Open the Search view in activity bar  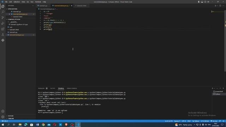(3, 12)
